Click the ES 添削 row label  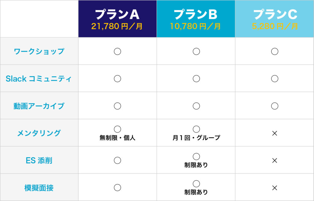(39, 160)
